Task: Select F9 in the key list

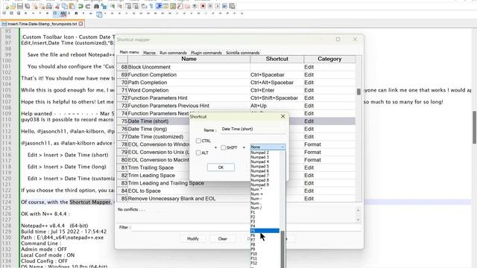Action: pyautogui.click(x=265, y=249)
